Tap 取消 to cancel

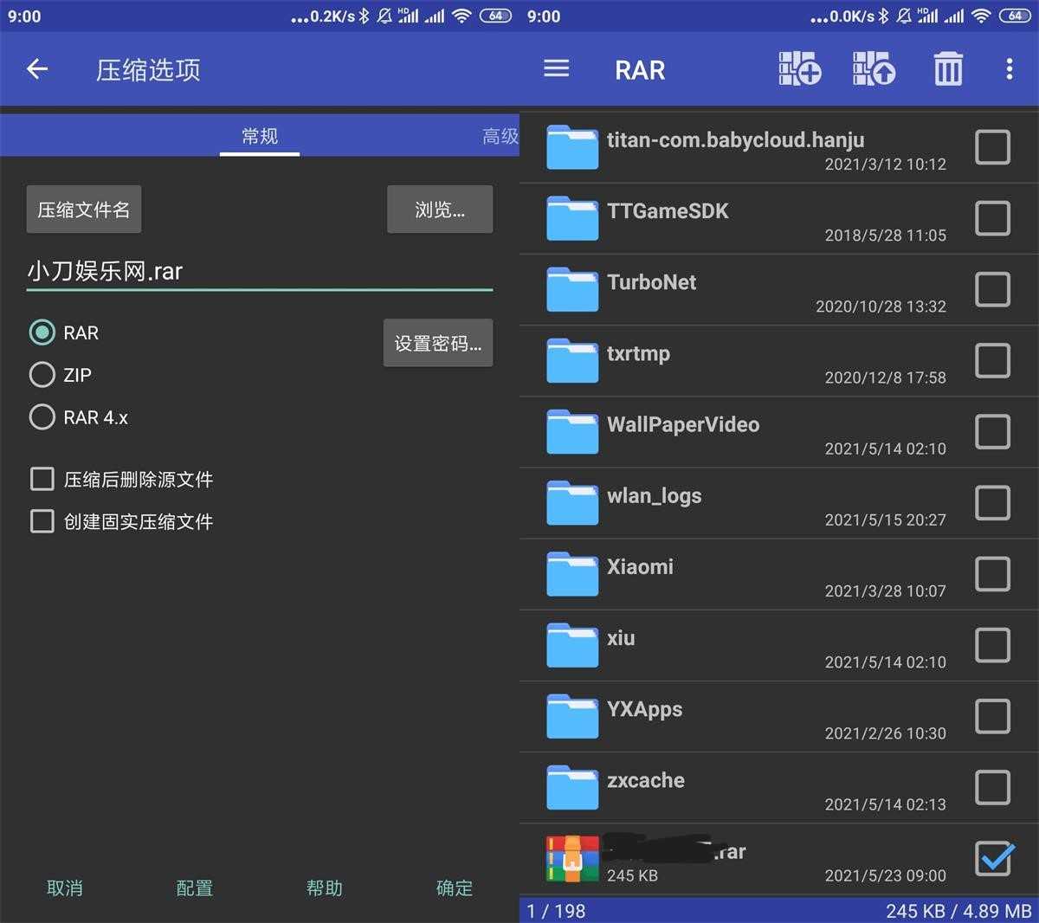pos(65,887)
